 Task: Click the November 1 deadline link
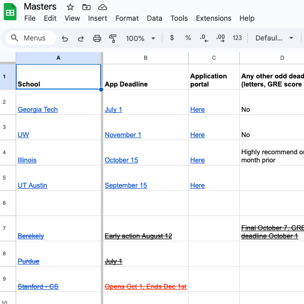123,135
